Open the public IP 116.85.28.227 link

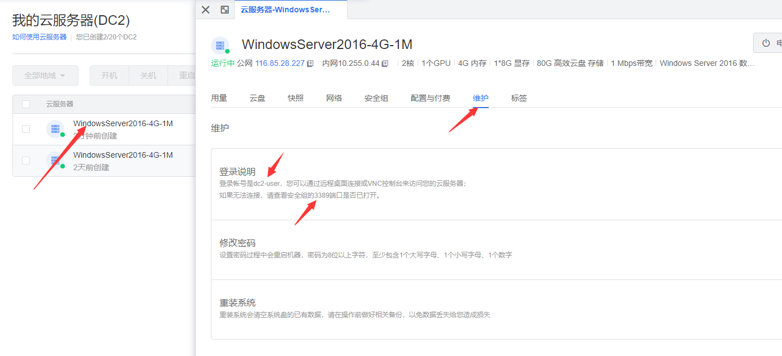pyautogui.click(x=280, y=63)
